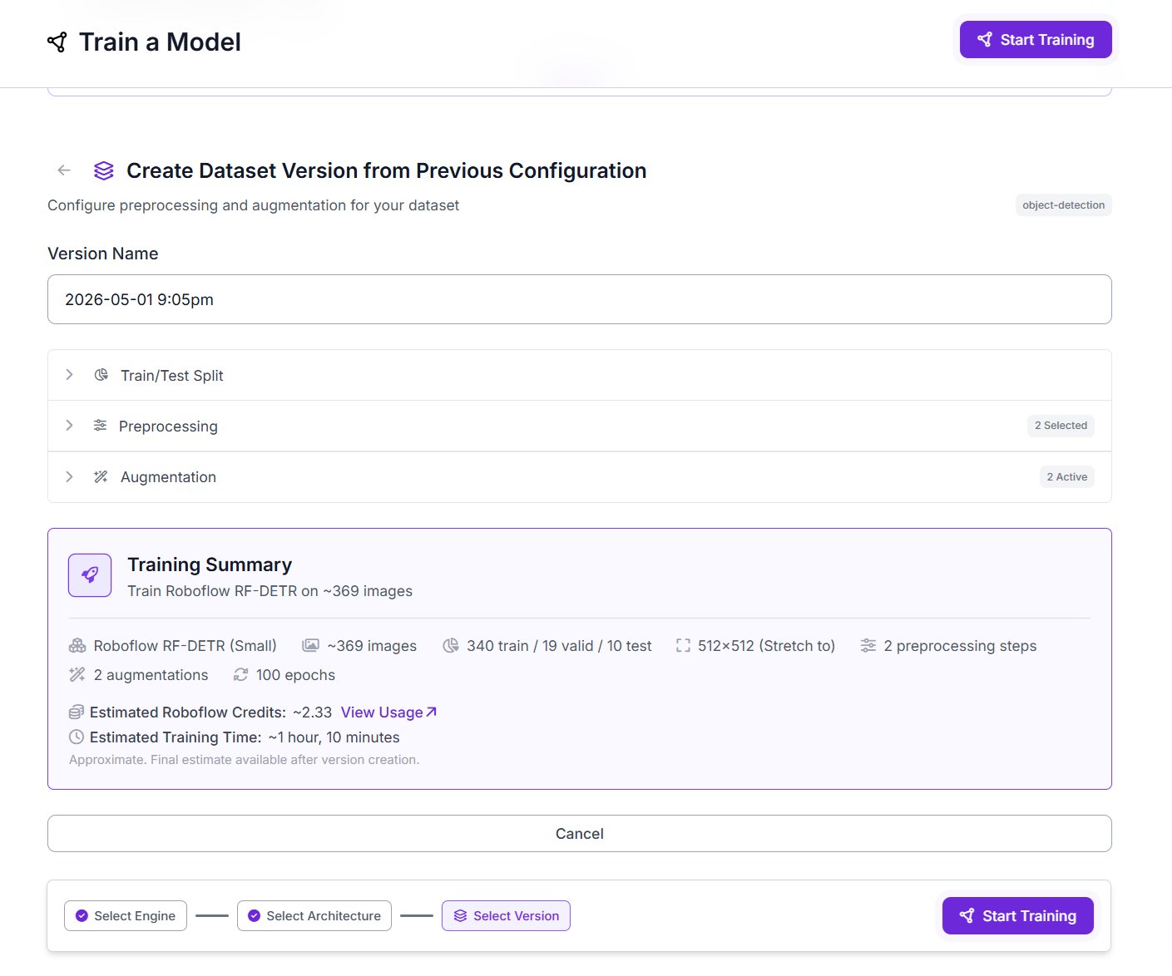Open the View Usage link
The height and width of the screenshot is (976, 1172).
pyautogui.click(x=388, y=712)
